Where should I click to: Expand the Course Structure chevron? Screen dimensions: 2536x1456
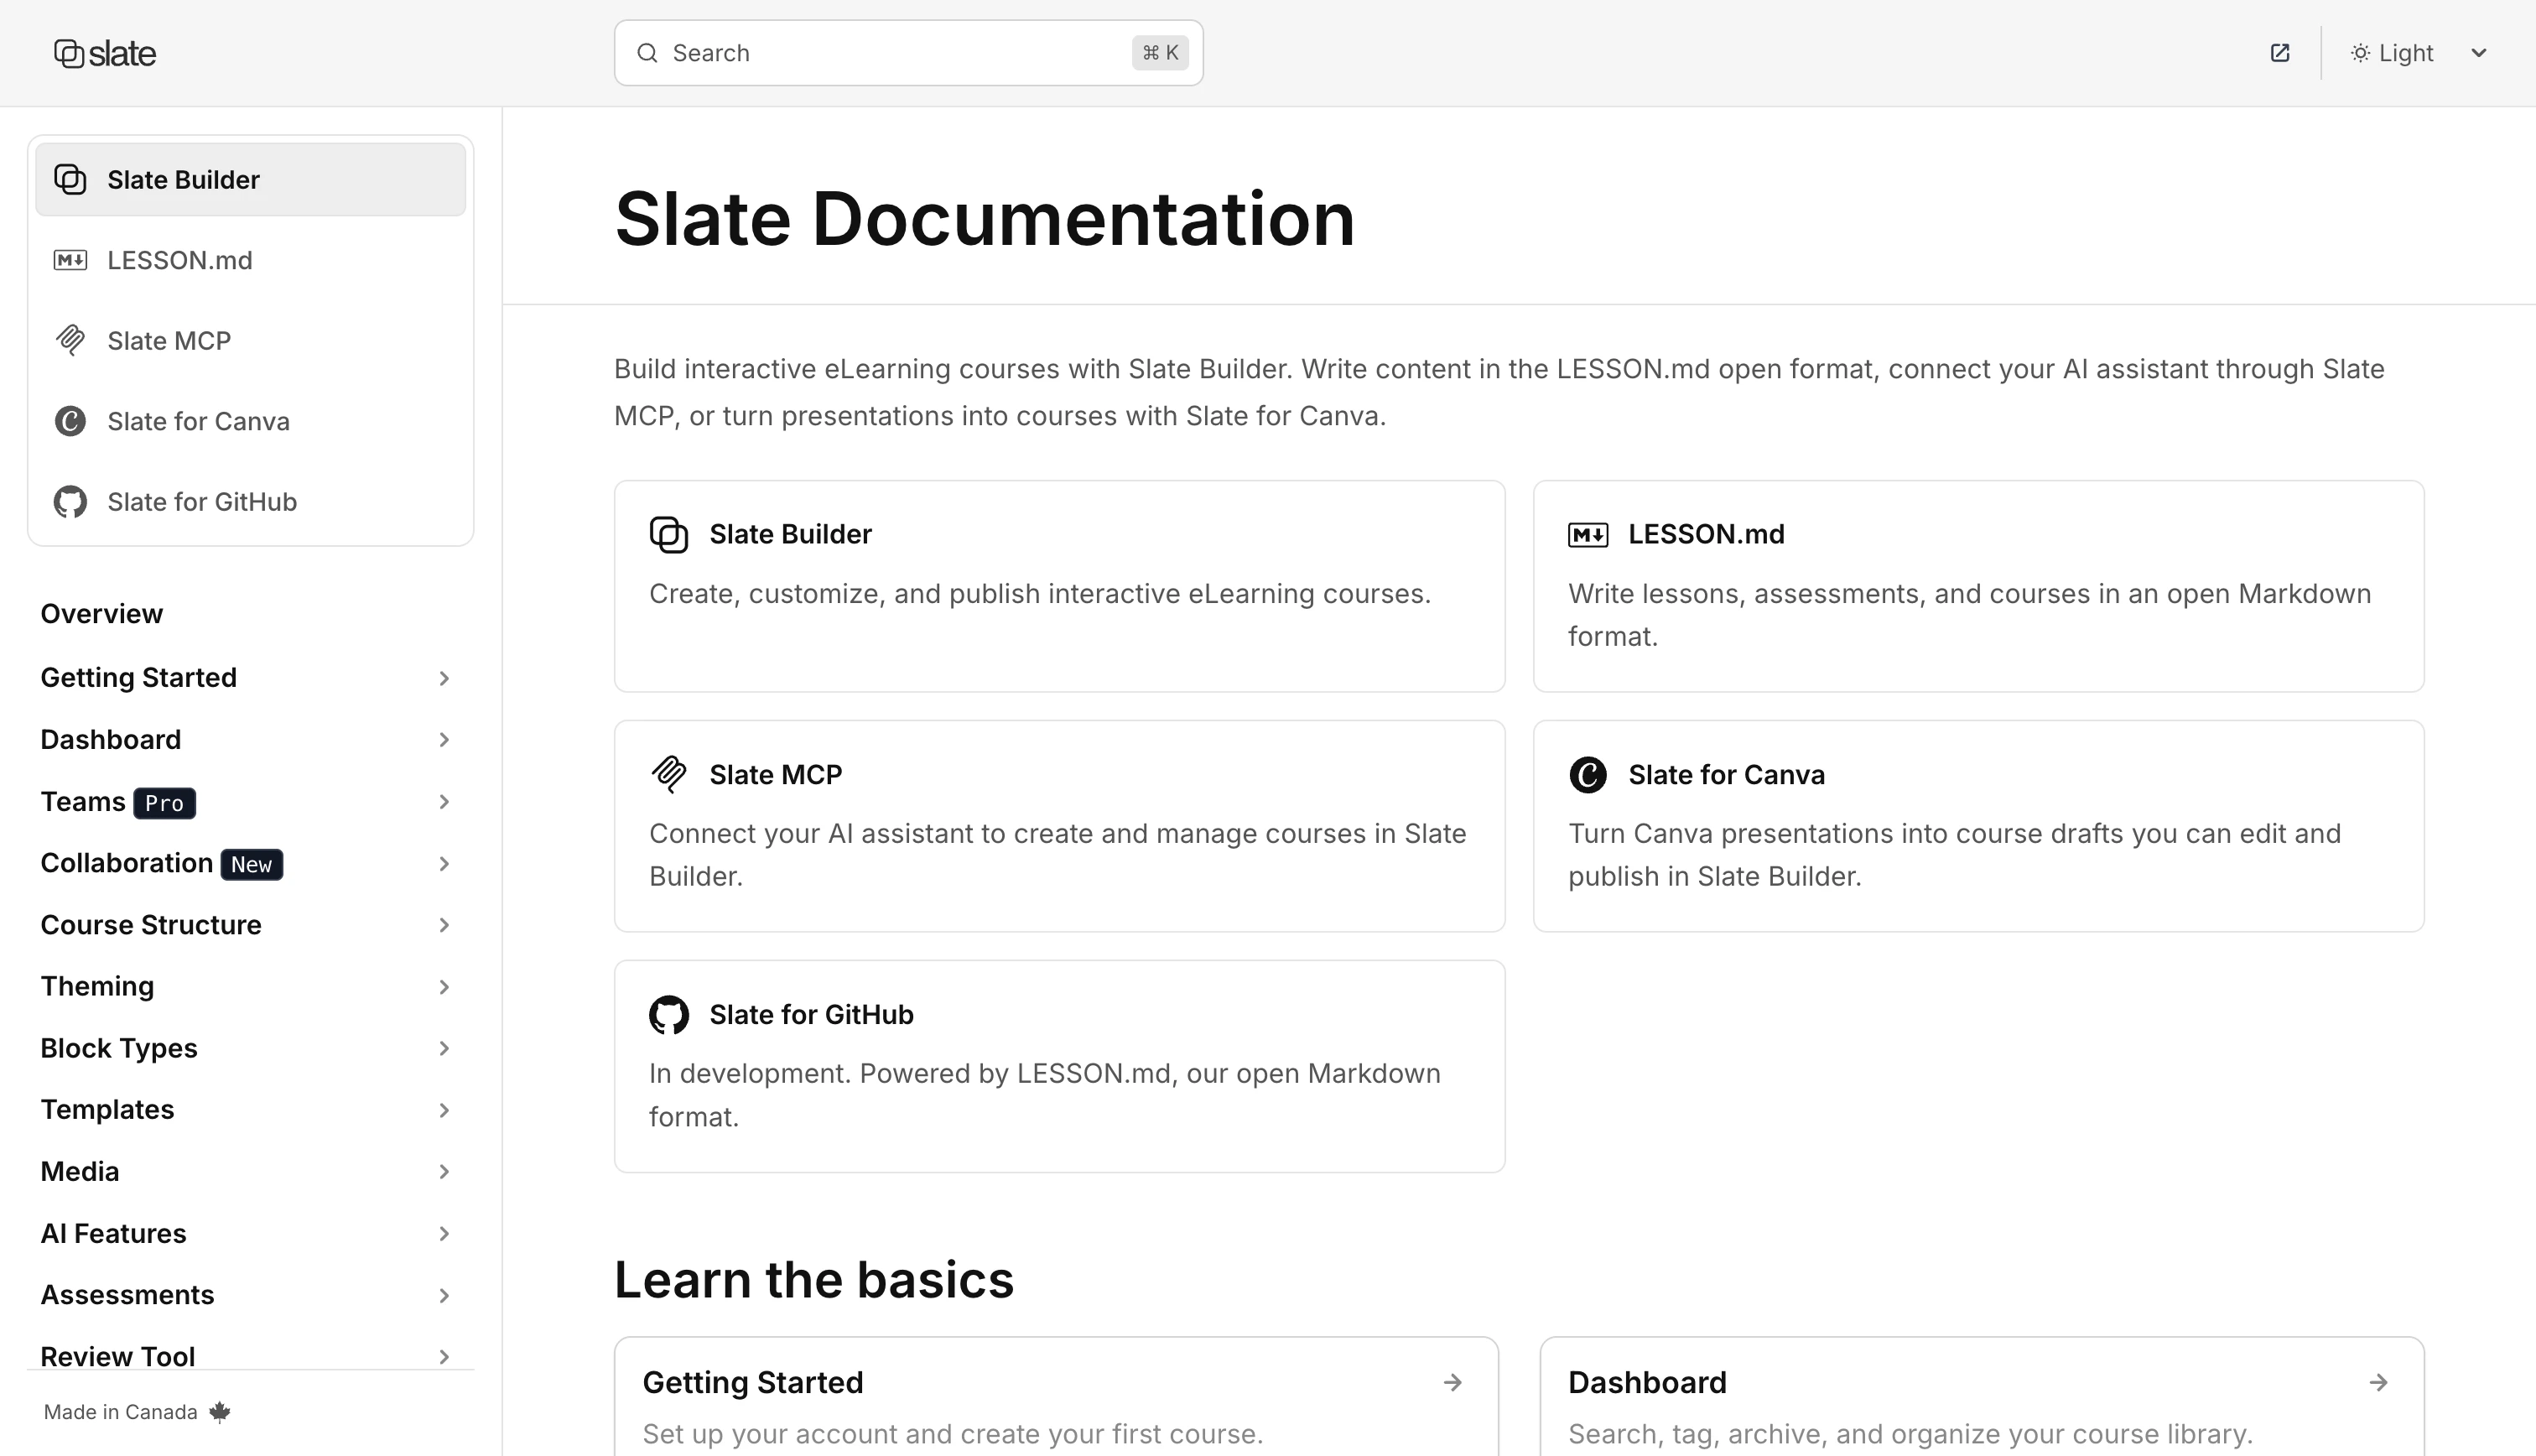[444, 925]
